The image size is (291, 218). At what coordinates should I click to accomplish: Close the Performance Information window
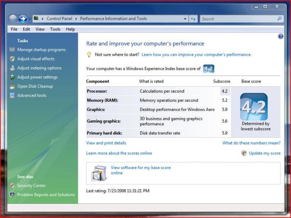click(277, 7)
